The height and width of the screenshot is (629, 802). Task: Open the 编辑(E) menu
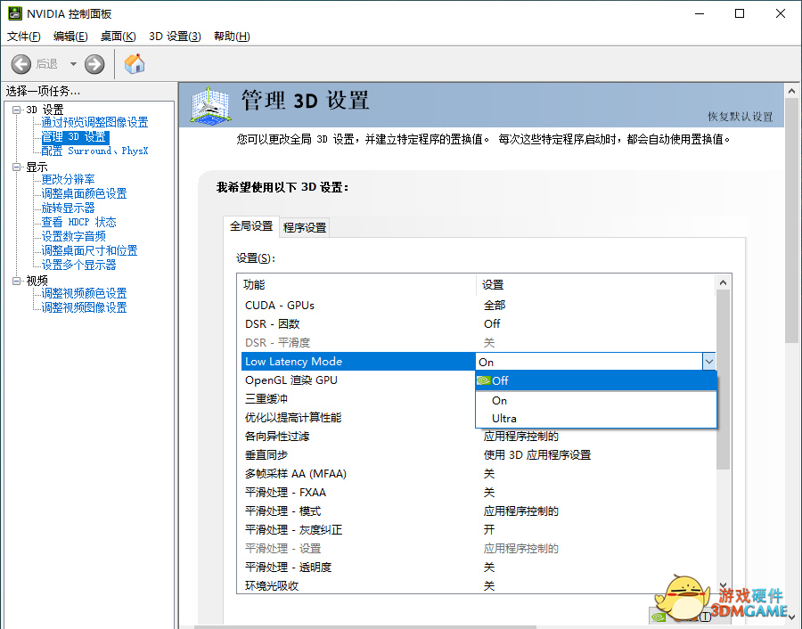(70, 37)
